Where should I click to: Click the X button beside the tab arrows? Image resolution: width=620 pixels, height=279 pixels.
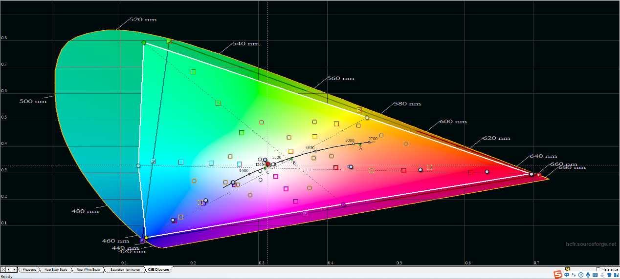(3, 270)
